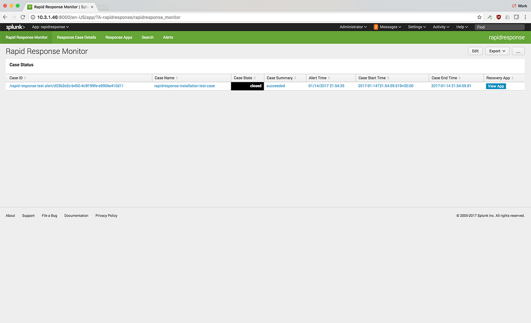Click the Google Drive extension icon
The height and width of the screenshot is (323, 531).
(x=508, y=17)
